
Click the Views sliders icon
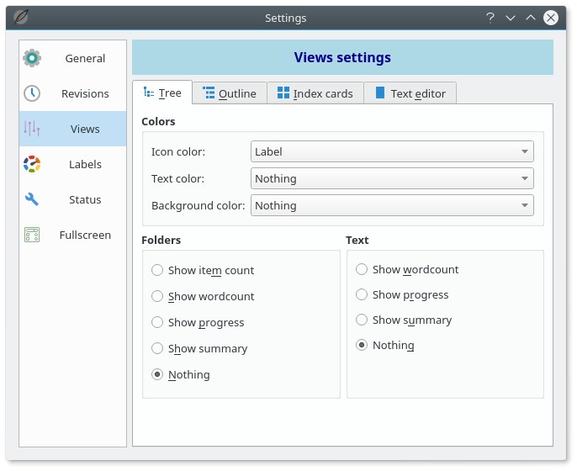coord(32,129)
